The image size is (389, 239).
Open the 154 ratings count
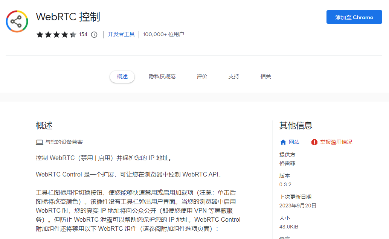(83, 35)
